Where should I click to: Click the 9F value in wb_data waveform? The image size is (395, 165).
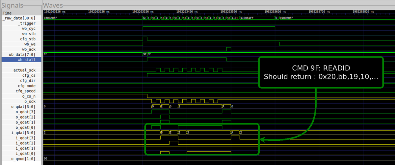(145, 55)
